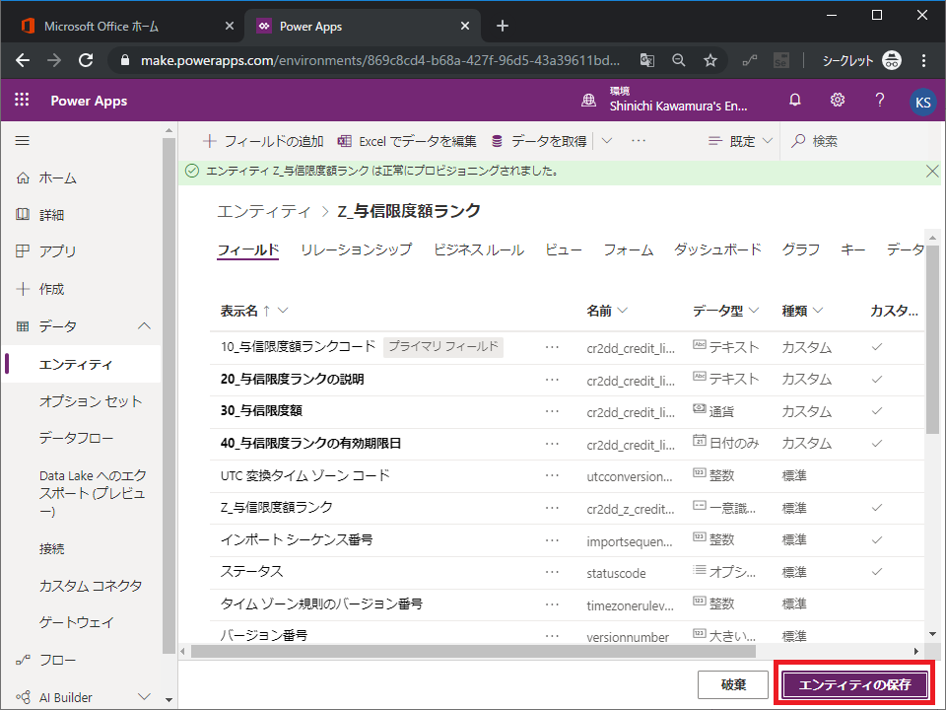Switch to the リレーションシップ tab

tap(356, 249)
